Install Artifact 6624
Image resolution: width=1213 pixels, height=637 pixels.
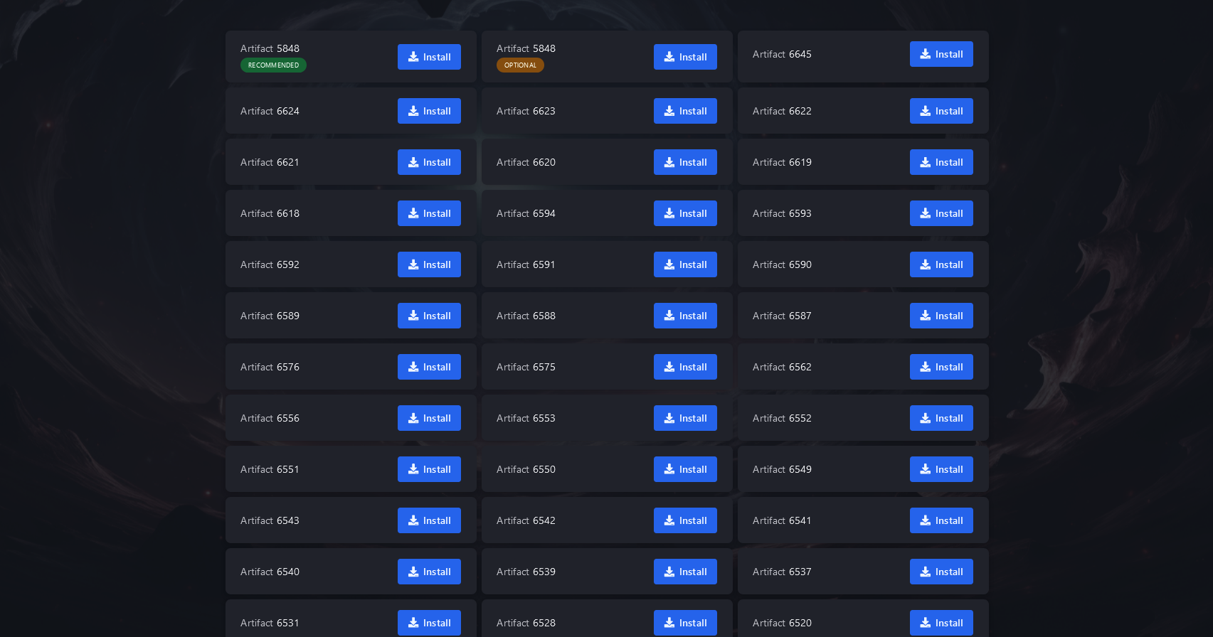429,111
